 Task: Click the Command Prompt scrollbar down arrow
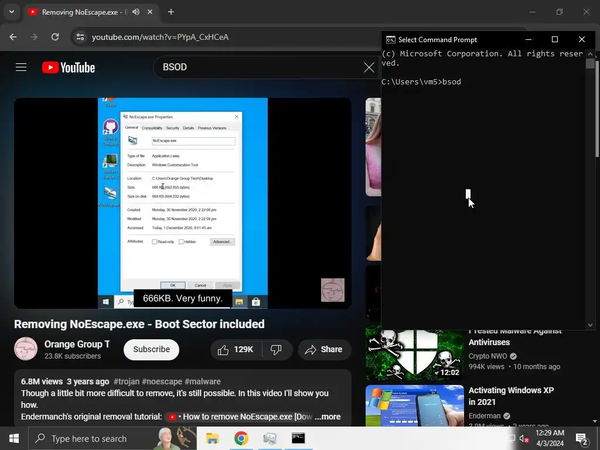click(590, 325)
